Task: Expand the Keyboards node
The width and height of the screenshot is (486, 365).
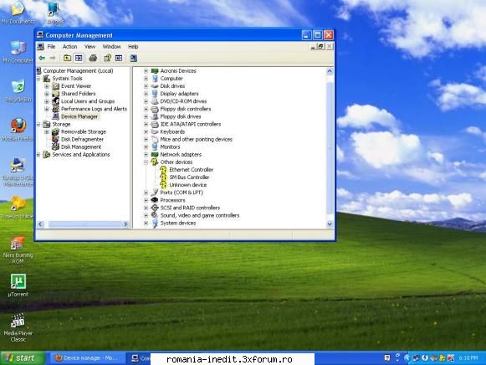Action: click(146, 131)
